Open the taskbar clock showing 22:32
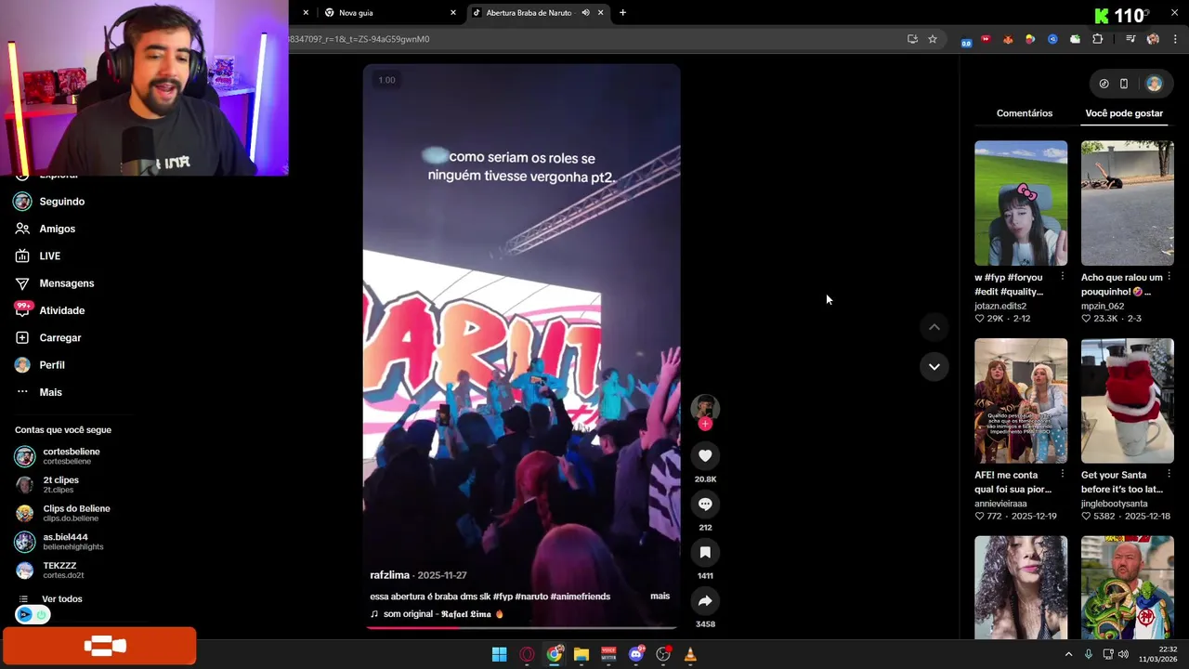This screenshot has width=1189, height=669. (x=1158, y=654)
